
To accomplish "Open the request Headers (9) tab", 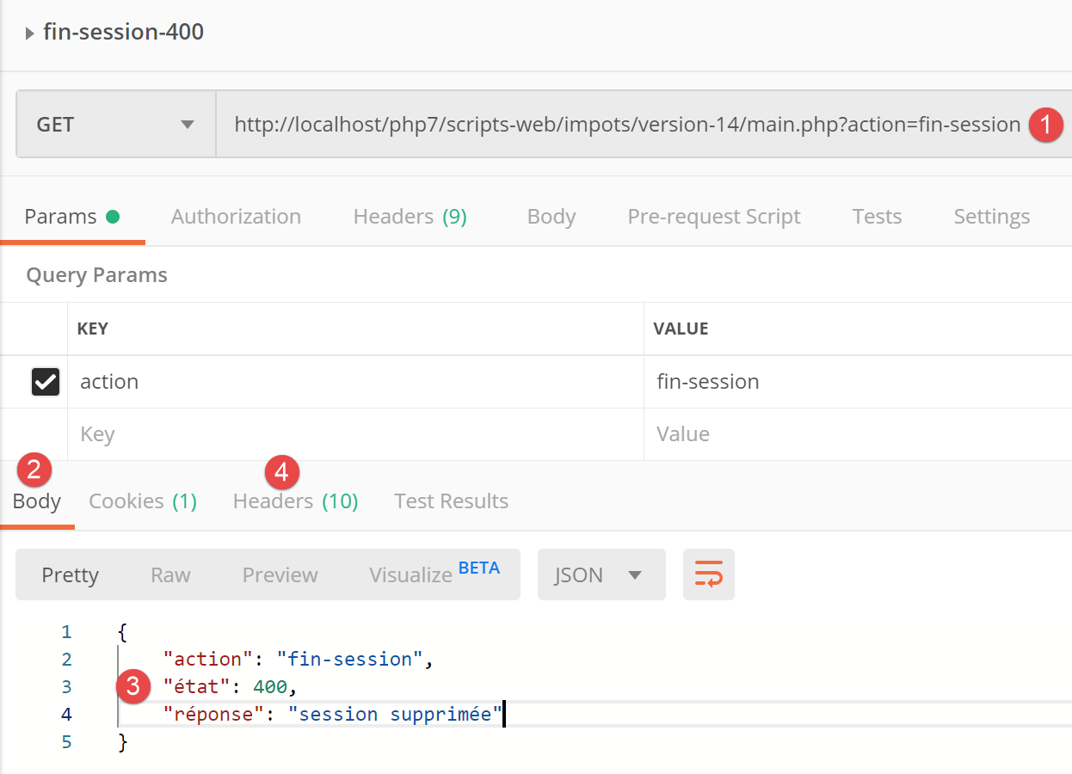I will point(410,217).
